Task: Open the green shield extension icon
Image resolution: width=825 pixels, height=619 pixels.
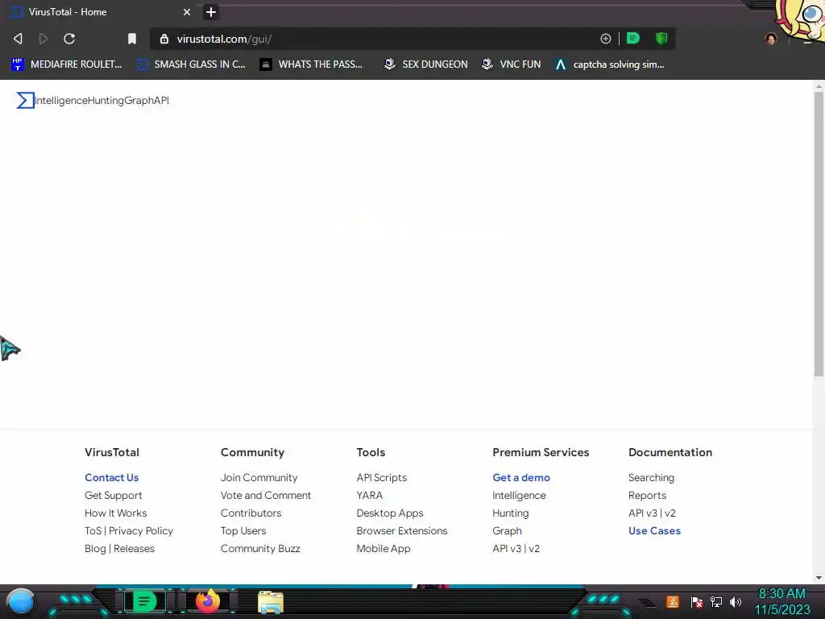Action: tap(661, 39)
